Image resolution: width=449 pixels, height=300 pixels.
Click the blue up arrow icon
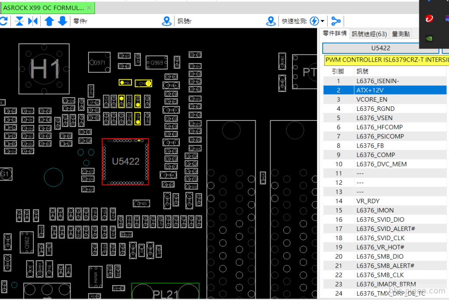click(x=49, y=21)
